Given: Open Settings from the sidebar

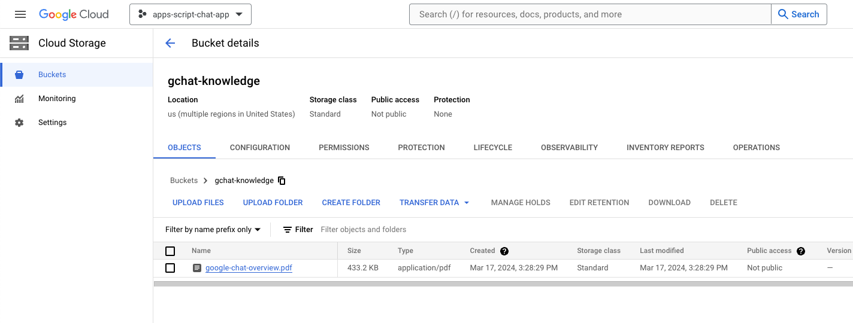Looking at the screenshot, I should 52,123.
